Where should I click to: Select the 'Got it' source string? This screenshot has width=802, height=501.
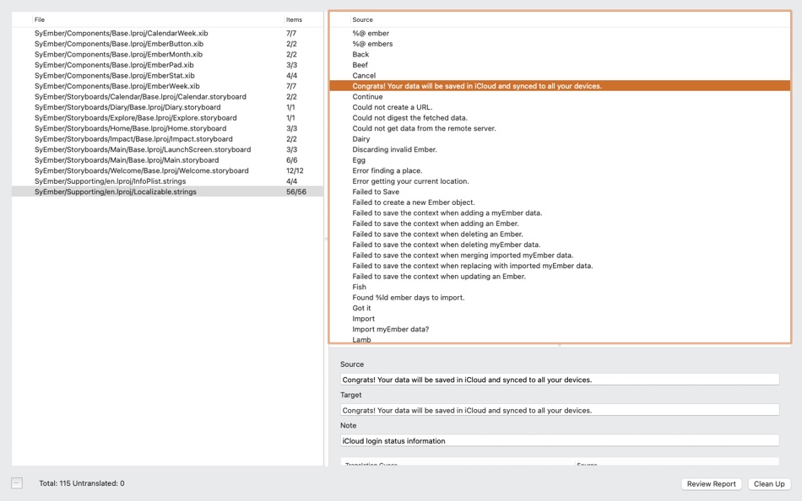coord(560,308)
